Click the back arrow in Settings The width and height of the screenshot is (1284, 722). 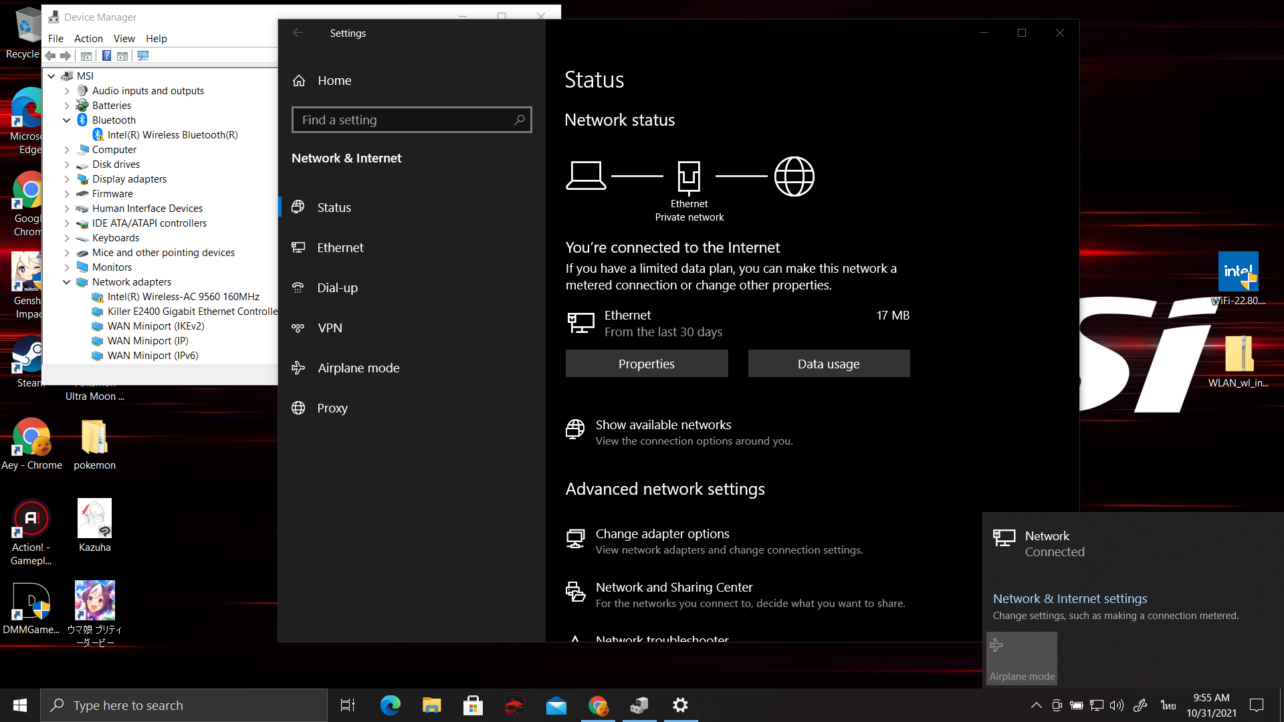298,33
